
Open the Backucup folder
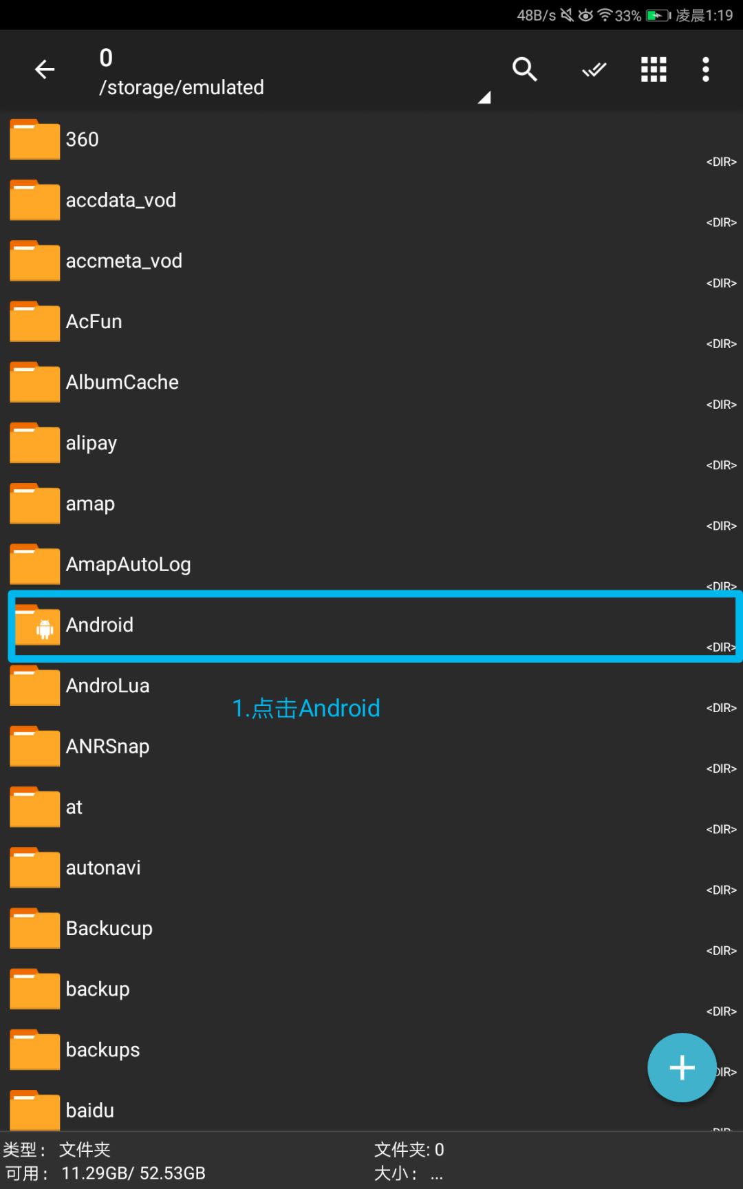tap(109, 929)
